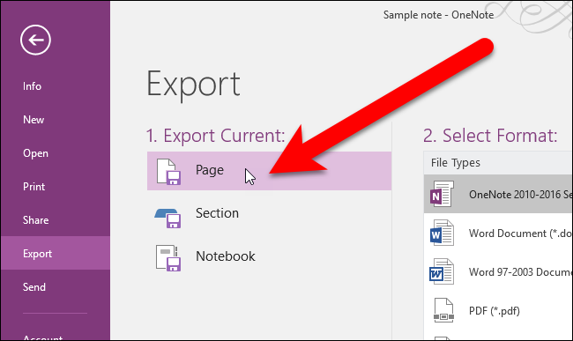This screenshot has height=341, width=573.
Task: Choose Notebook under Export Current
Action: 225,256
